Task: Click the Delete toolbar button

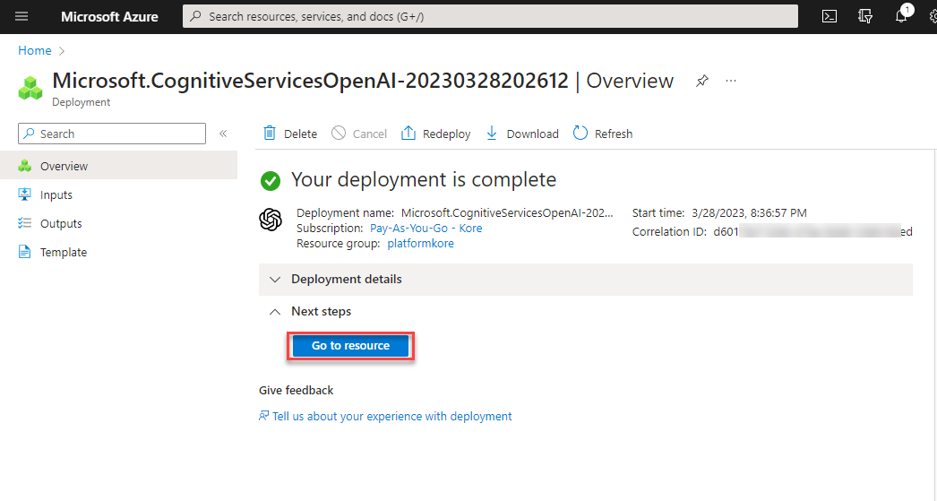Action: [290, 134]
